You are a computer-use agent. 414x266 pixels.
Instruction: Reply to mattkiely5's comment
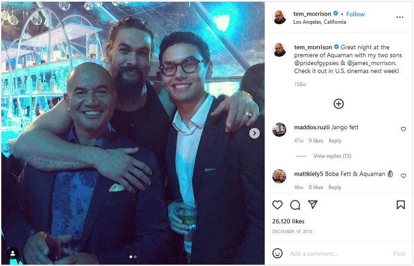[x=335, y=187]
